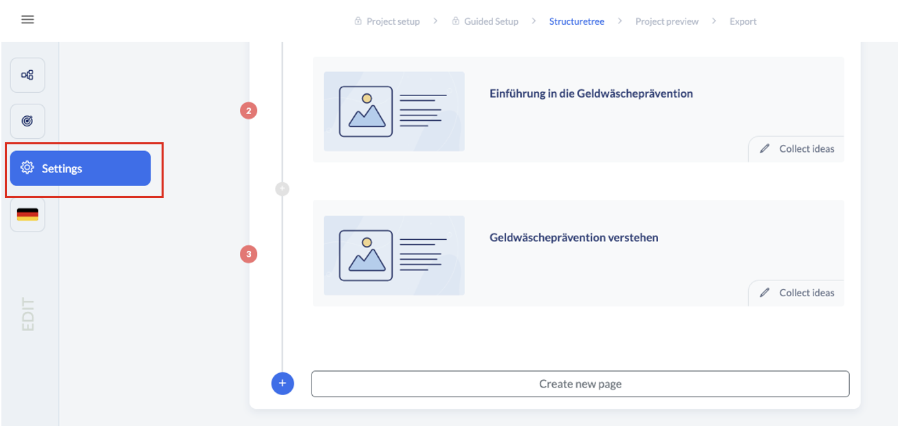Click the gear icon in Settings button
The height and width of the screenshot is (426, 898).
pyautogui.click(x=27, y=168)
